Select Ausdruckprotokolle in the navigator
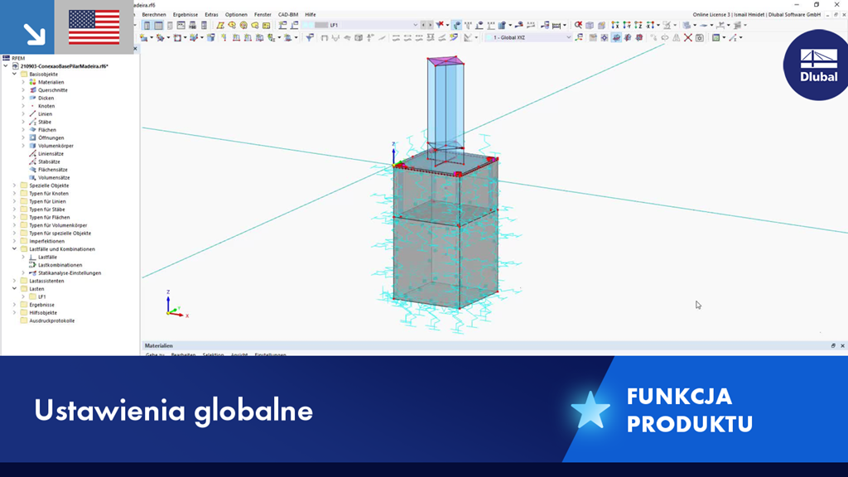 pos(52,320)
